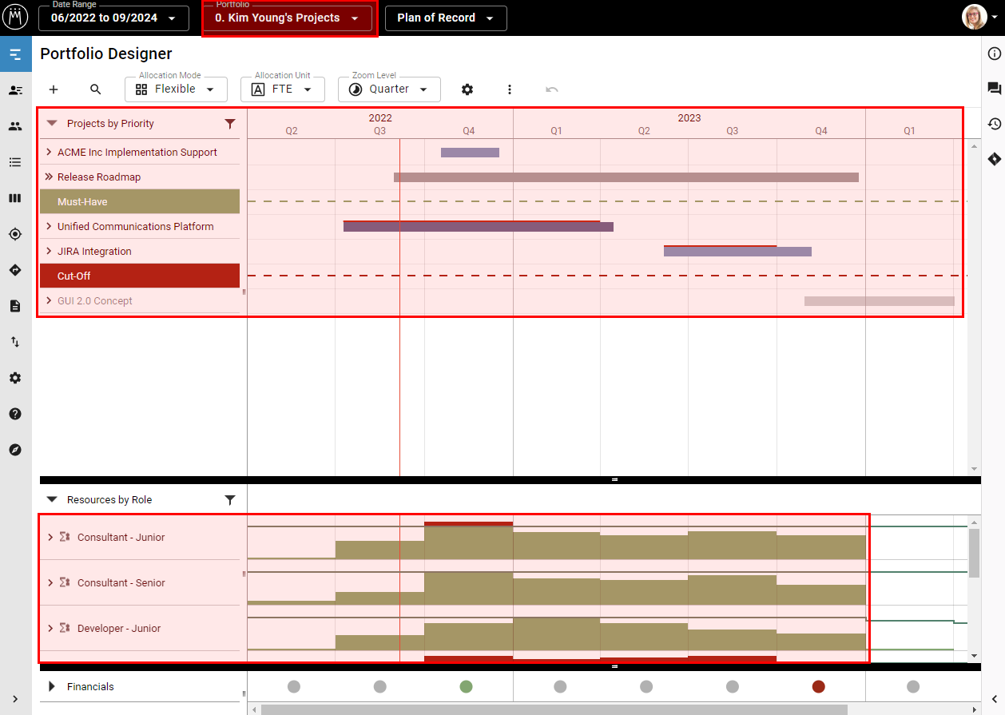This screenshot has width=1005, height=715.
Task: Open the info panel icon
Action: tap(994, 54)
